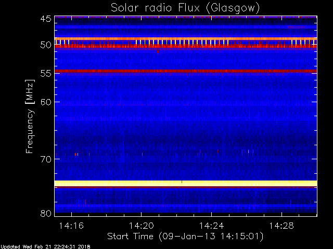Click the 'Updated Wed Feb 21 22:24:31 2018' timestamp
Image resolution: width=333 pixels, height=249 pixels.
pyautogui.click(x=45, y=247)
